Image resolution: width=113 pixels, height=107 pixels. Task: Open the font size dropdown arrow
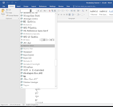pyautogui.click(x=36, y=11)
